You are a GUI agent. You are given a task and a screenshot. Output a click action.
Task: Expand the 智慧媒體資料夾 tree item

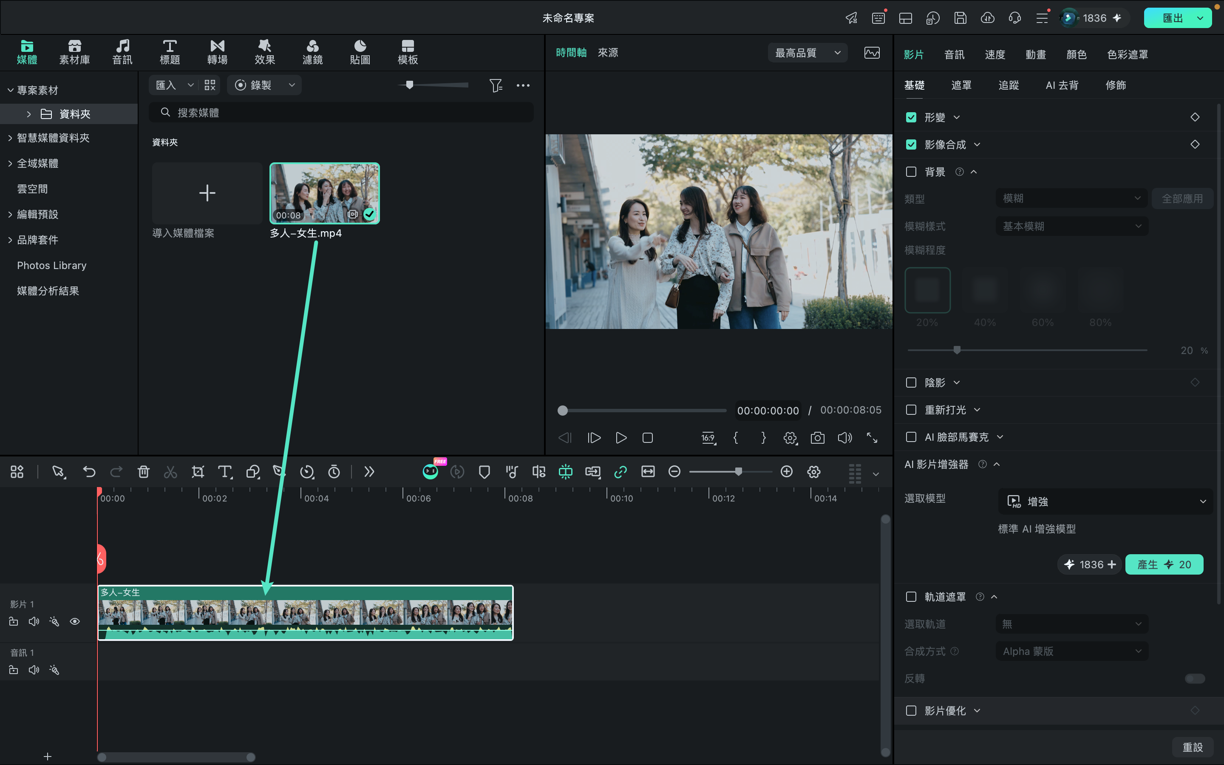click(x=10, y=138)
